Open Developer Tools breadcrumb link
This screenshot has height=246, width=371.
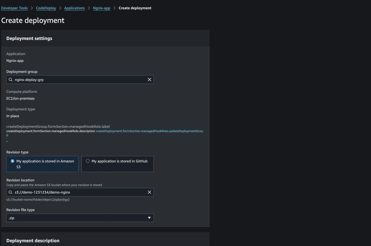14,8
